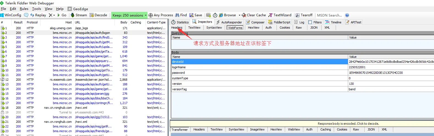Select request Raw tab

coord(299,28)
